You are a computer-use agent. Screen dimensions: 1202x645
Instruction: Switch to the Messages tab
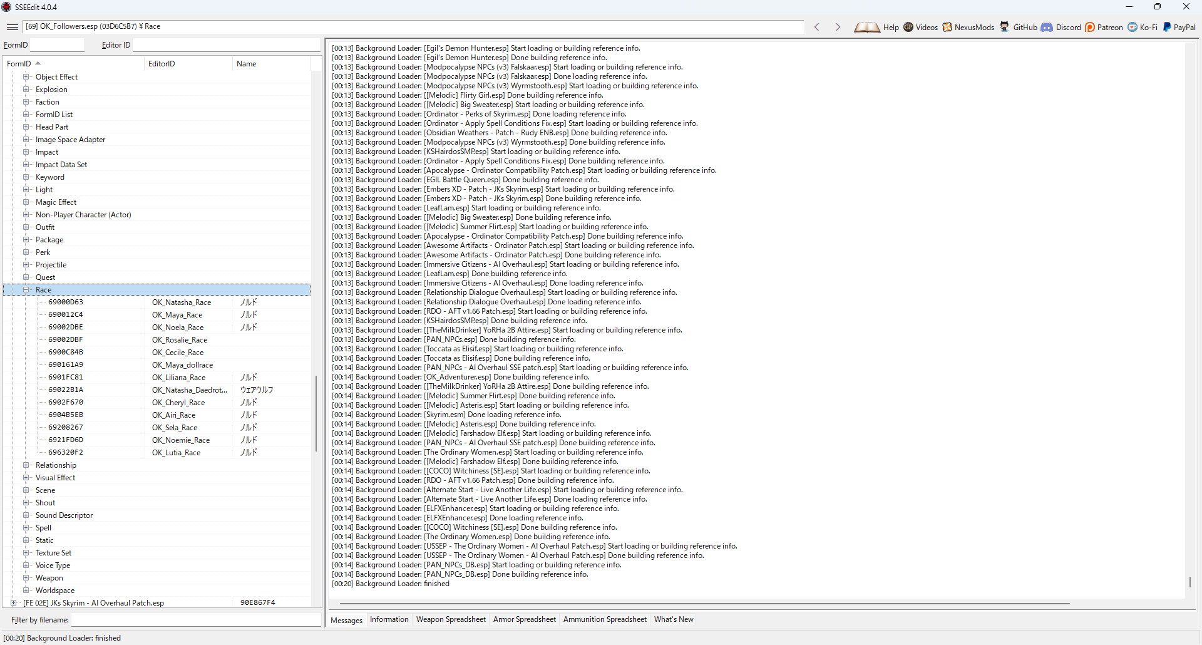(346, 620)
